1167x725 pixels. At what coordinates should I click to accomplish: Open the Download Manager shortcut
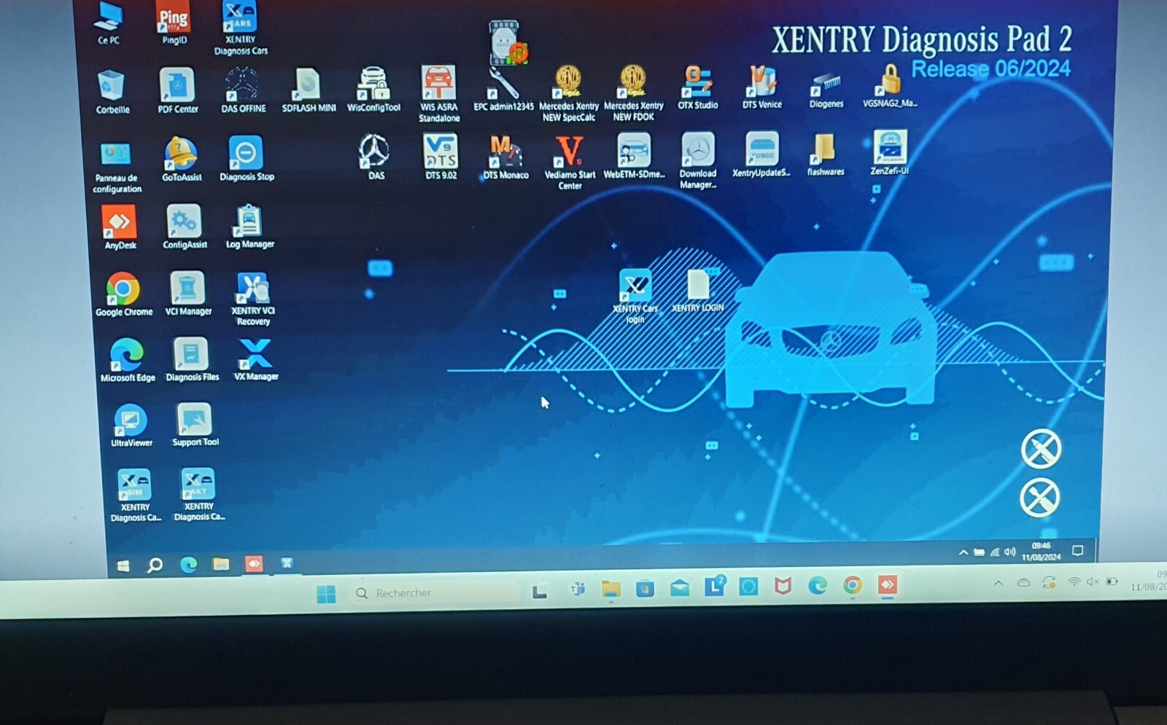click(x=698, y=160)
